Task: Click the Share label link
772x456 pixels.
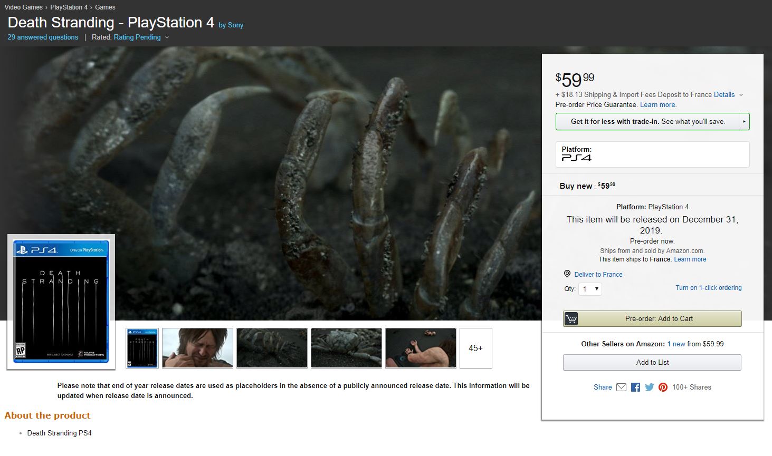Action: tap(603, 387)
